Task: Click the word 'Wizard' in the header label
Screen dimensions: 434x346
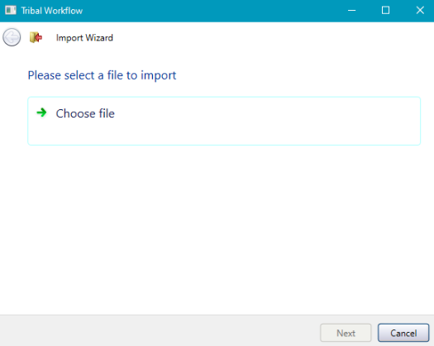Action: 99,38
